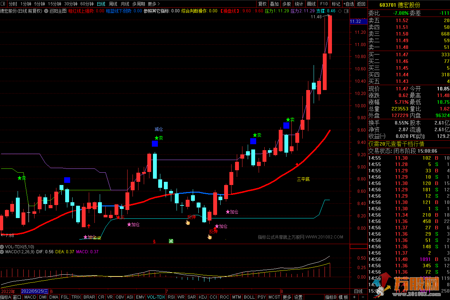Click the 返回 back button
Screen dimensions: 450x300
[x=361, y=4]
